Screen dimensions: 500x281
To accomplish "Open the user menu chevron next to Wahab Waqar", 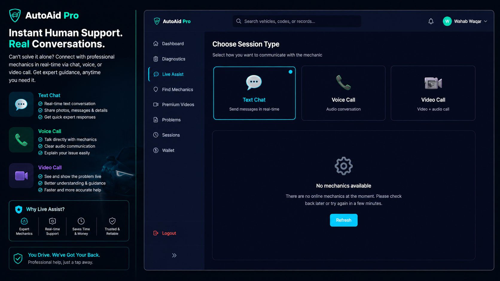I will coord(486,21).
